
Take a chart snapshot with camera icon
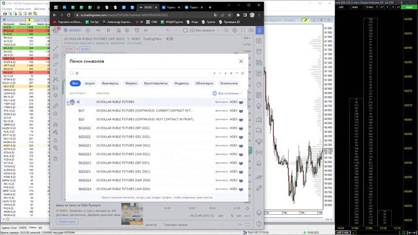tap(251, 31)
